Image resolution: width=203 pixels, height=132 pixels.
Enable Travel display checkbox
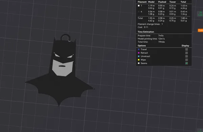click(186, 50)
